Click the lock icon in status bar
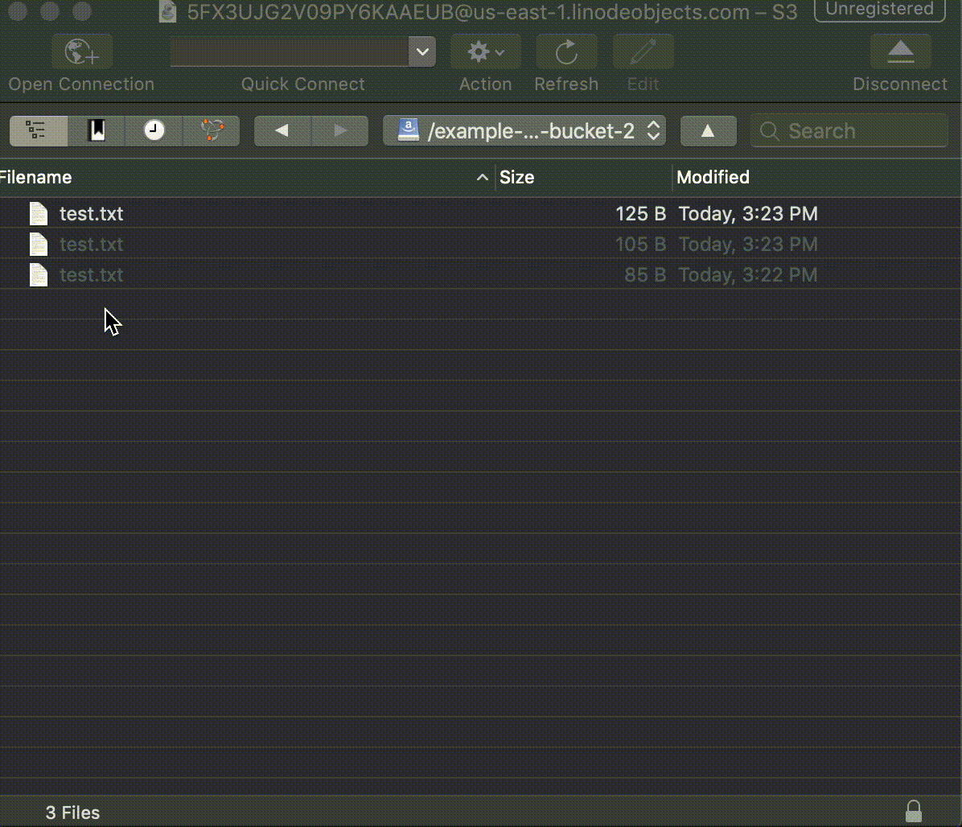The width and height of the screenshot is (962, 827). (x=913, y=811)
